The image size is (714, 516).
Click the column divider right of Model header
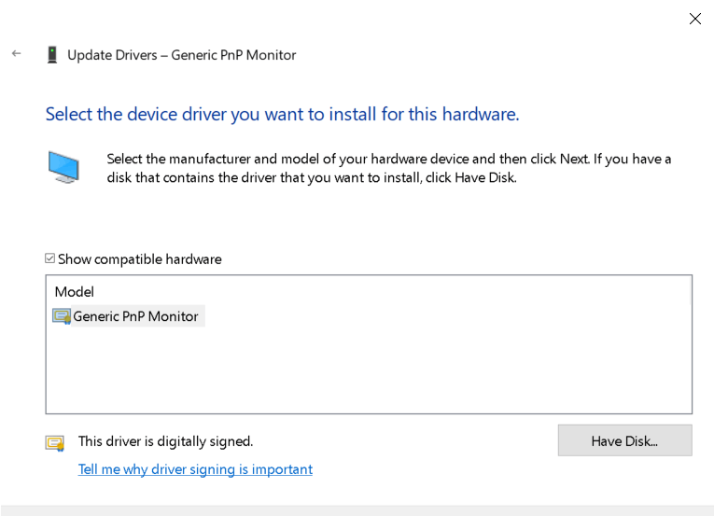click(691, 292)
